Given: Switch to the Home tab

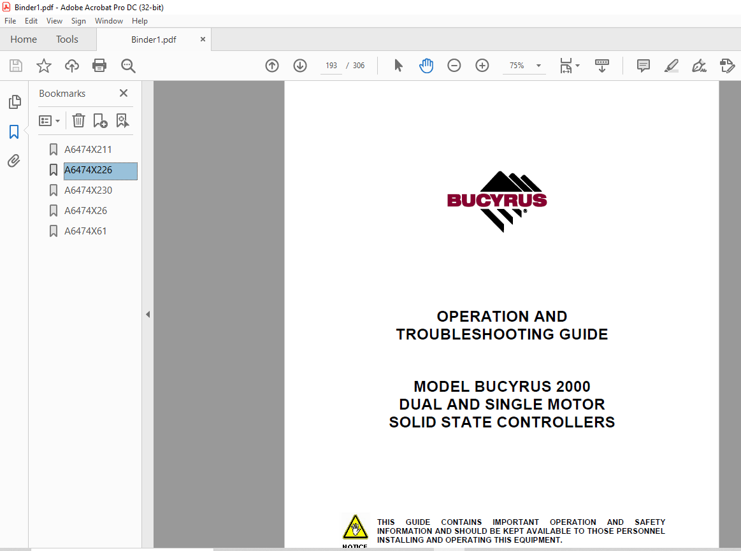Looking at the screenshot, I should click(x=24, y=39).
